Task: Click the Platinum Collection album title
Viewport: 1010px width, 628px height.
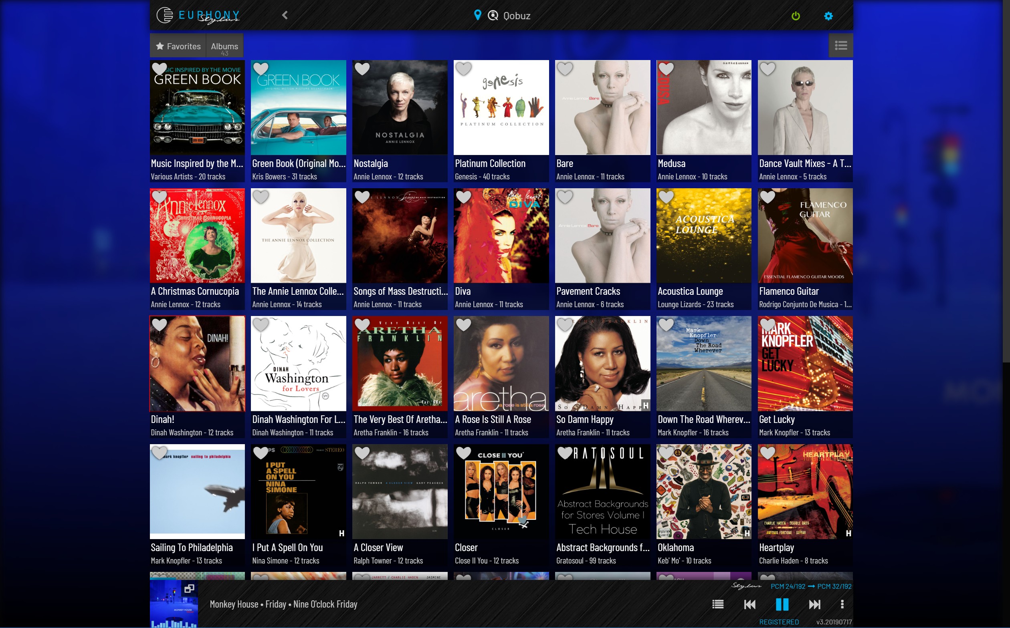Action: click(490, 164)
